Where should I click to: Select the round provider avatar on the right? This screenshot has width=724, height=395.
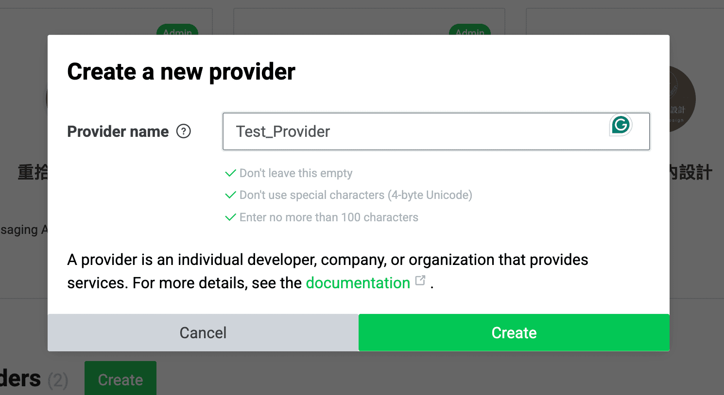point(683,99)
